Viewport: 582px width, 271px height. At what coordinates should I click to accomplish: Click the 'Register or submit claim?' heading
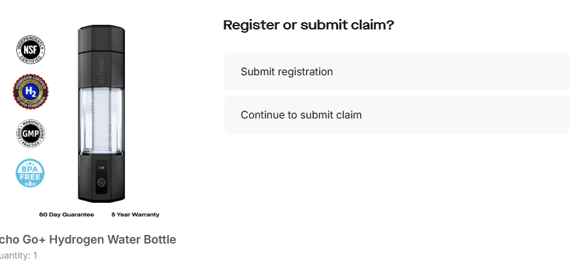(x=309, y=26)
